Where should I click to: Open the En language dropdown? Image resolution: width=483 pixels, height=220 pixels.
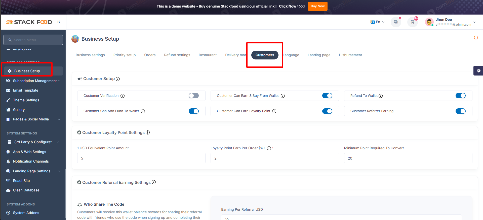pos(377,22)
